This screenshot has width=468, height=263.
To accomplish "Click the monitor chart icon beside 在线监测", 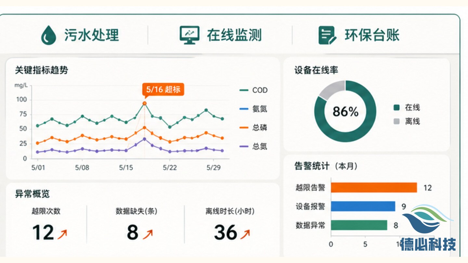I will click(x=189, y=35).
